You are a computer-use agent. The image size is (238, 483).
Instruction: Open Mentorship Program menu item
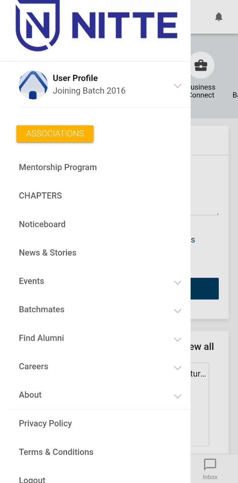point(58,167)
